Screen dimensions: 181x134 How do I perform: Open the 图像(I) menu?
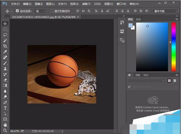[39, 4]
